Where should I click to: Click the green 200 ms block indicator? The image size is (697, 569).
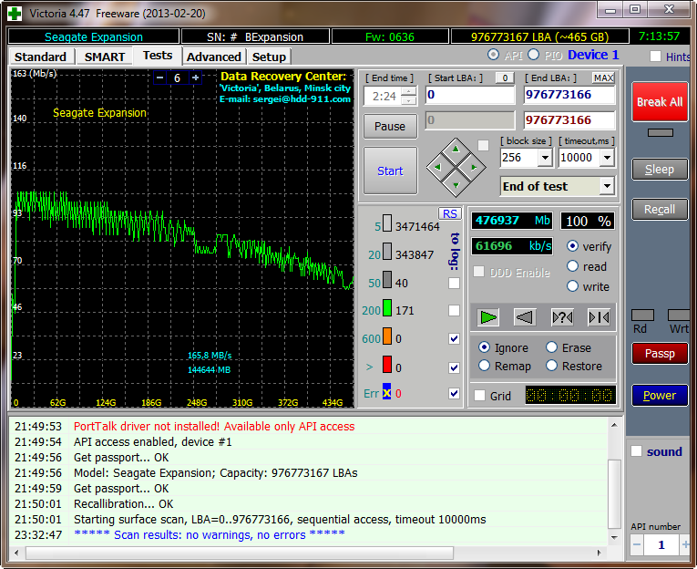[x=387, y=308]
